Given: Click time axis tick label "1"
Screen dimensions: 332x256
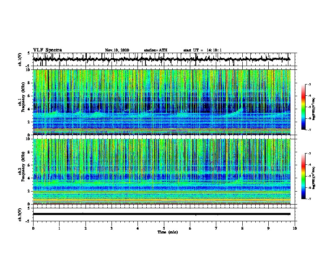Looking at the screenshot, I should pos(59,228).
